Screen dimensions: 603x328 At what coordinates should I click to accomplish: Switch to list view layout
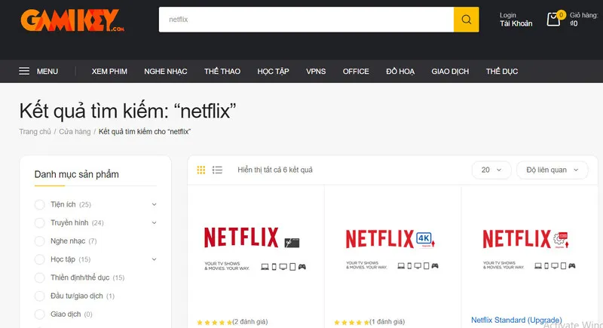click(217, 170)
